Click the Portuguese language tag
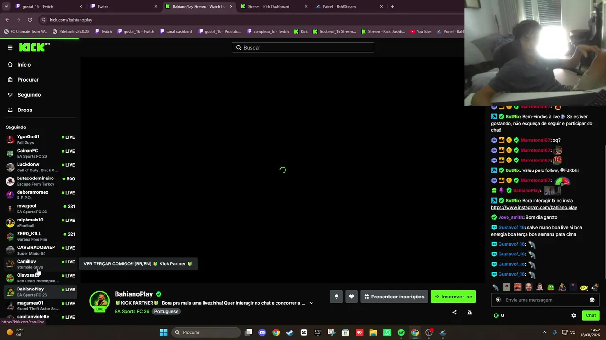 [166, 312]
